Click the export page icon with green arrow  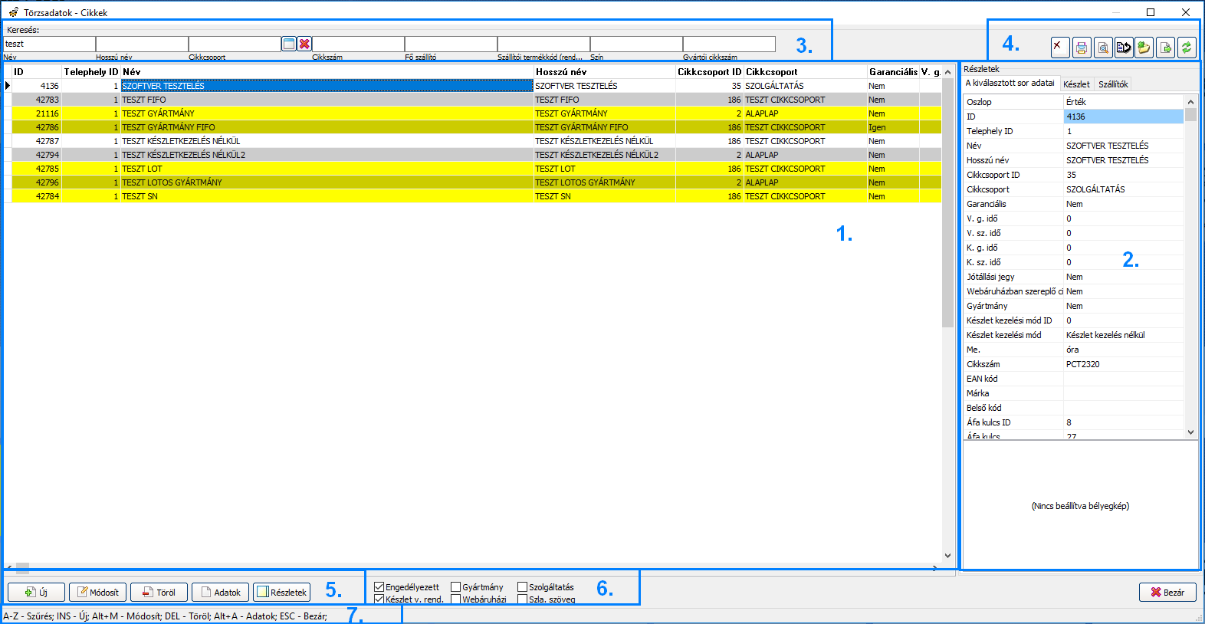tap(1165, 48)
